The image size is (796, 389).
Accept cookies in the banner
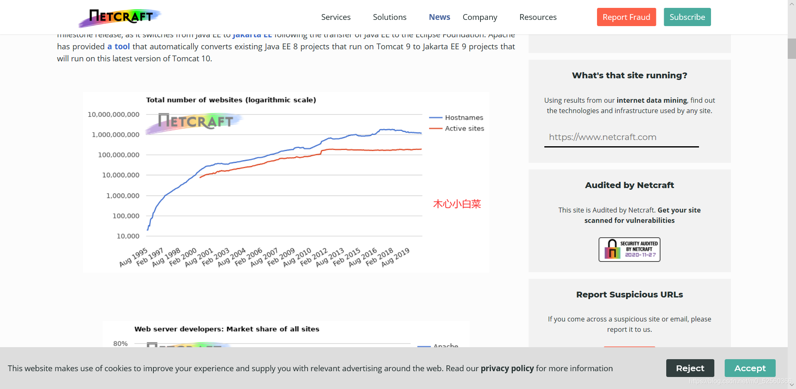click(x=750, y=368)
